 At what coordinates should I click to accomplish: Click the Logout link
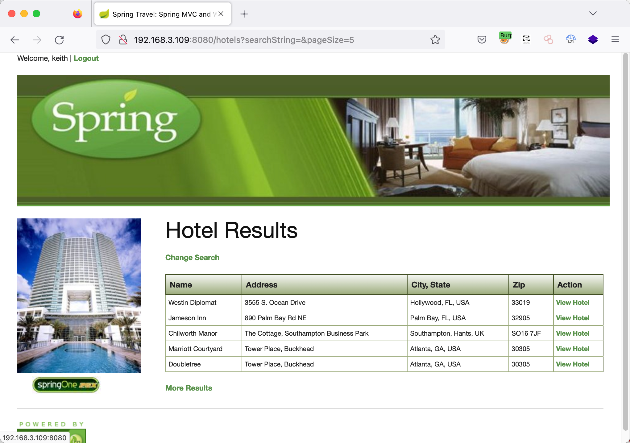pos(86,58)
